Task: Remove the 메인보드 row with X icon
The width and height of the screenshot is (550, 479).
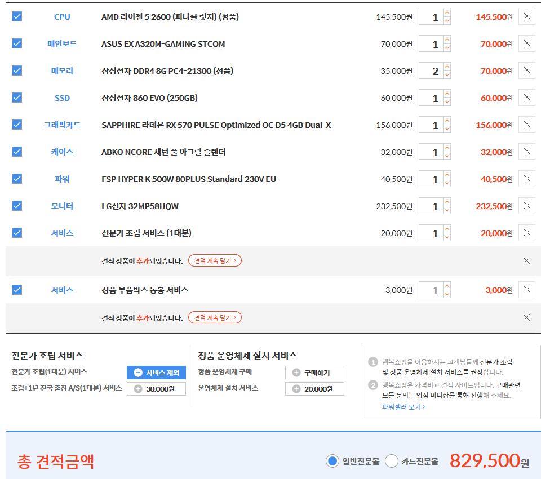Action: [x=527, y=43]
